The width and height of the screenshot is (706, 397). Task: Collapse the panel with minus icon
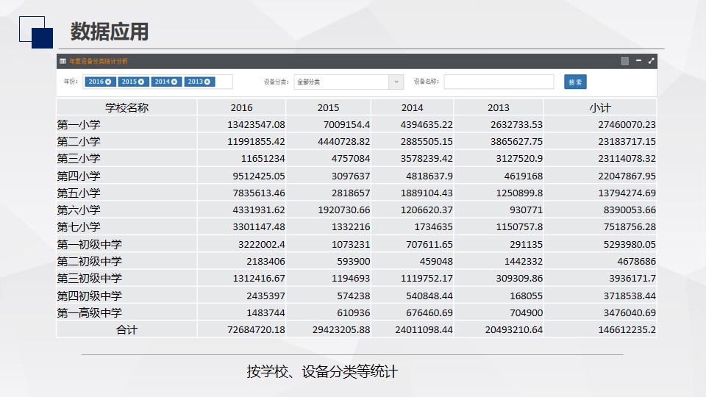(x=638, y=61)
